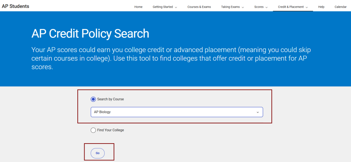Go to AP Students site title

pos(16,6)
